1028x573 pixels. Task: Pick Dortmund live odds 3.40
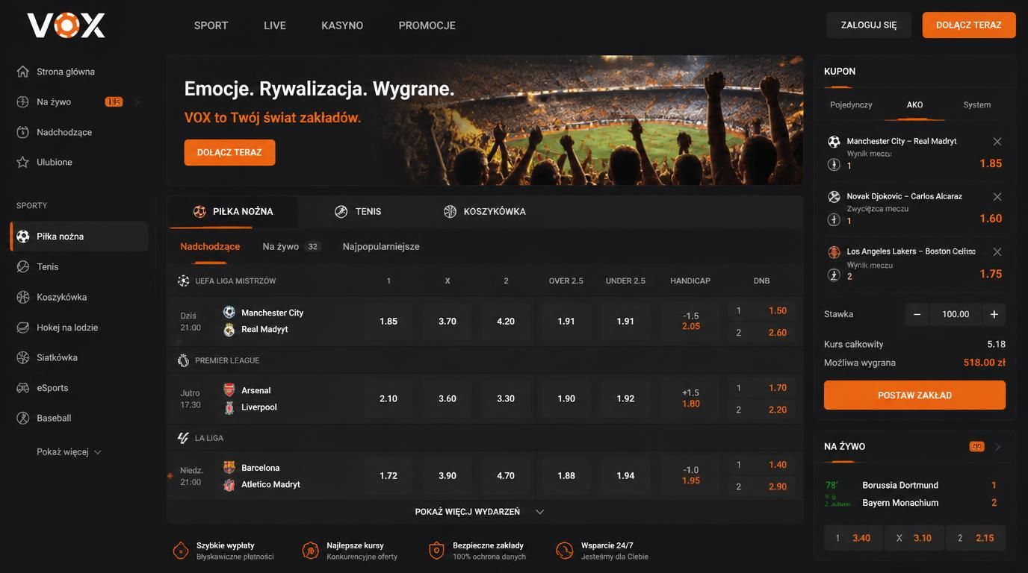coord(853,538)
